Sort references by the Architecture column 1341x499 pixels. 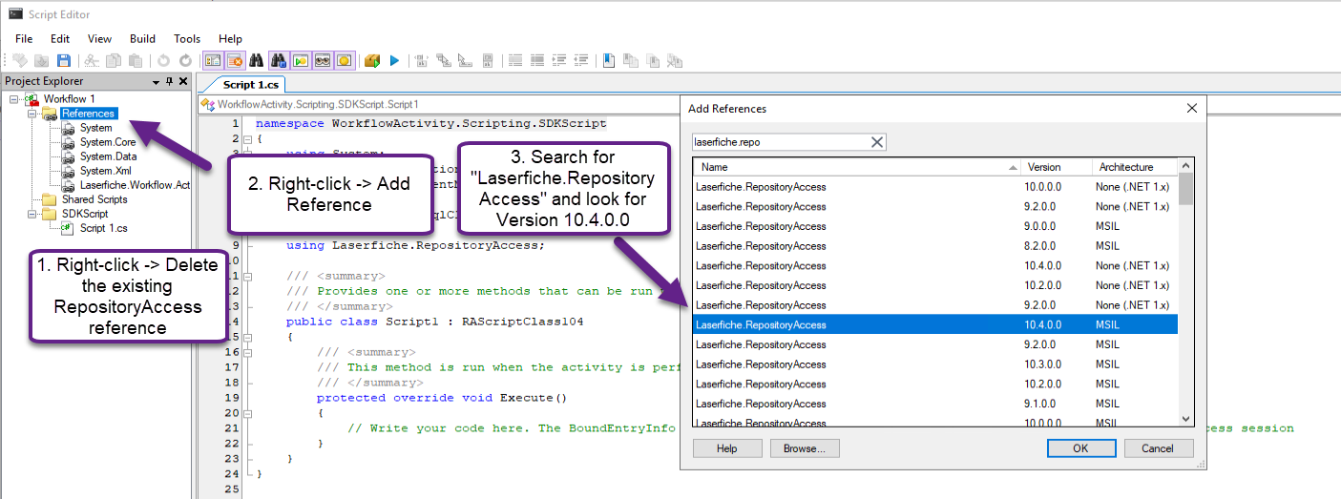click(x=1135, y=167)
